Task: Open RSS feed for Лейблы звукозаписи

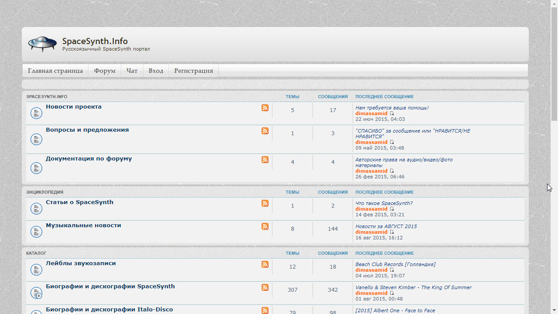Action: (x=265, y=264)
